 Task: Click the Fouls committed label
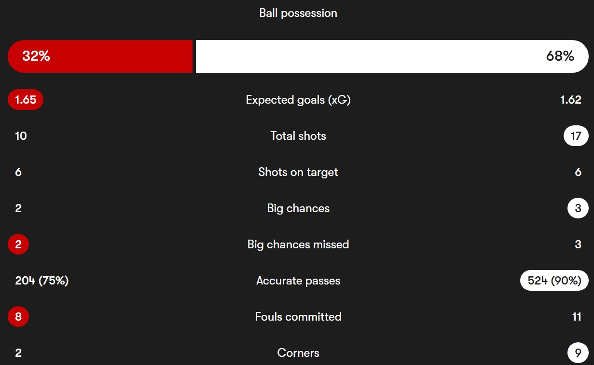click(298, 317)
